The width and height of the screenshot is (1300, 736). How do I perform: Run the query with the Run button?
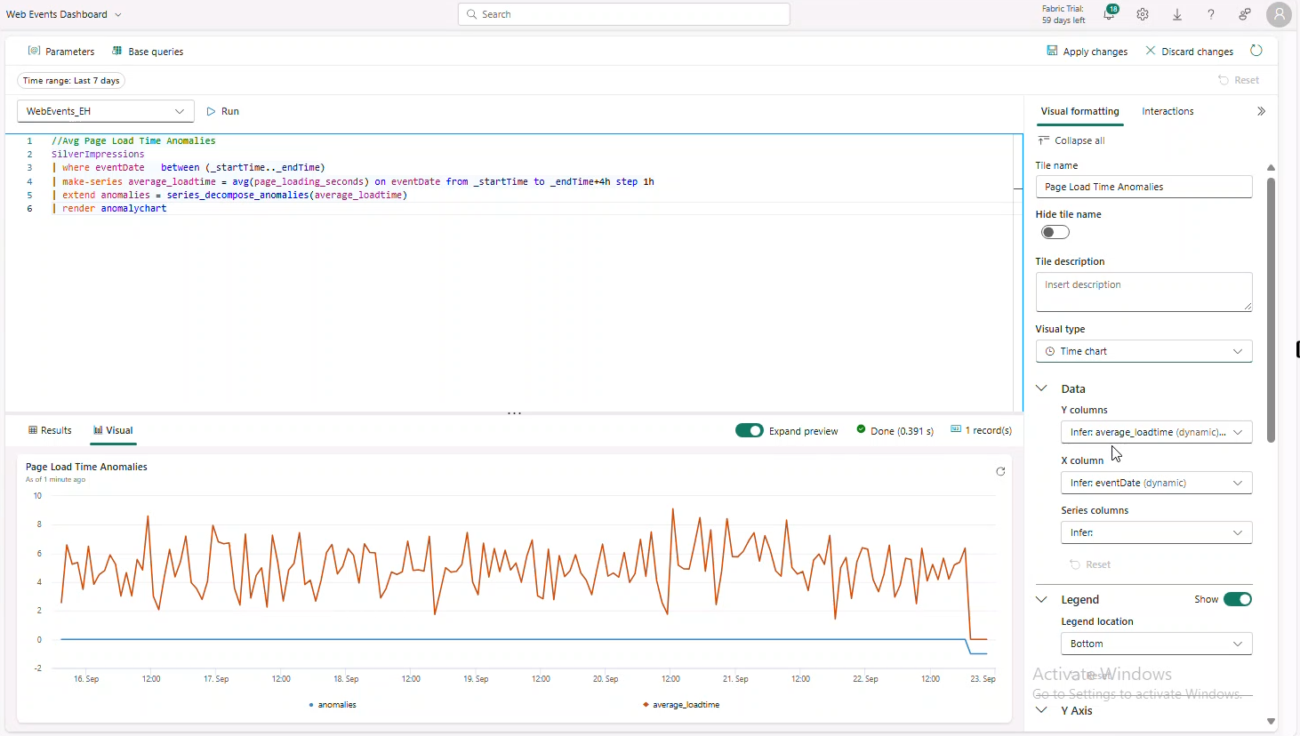click(222, 111)
